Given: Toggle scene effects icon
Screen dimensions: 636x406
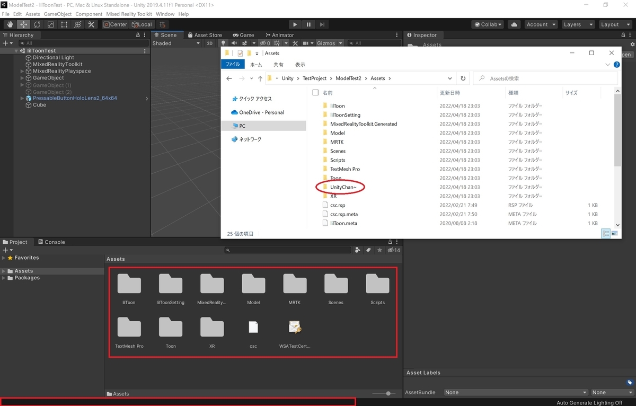Looking at the screenshot, I should (246, 43).
